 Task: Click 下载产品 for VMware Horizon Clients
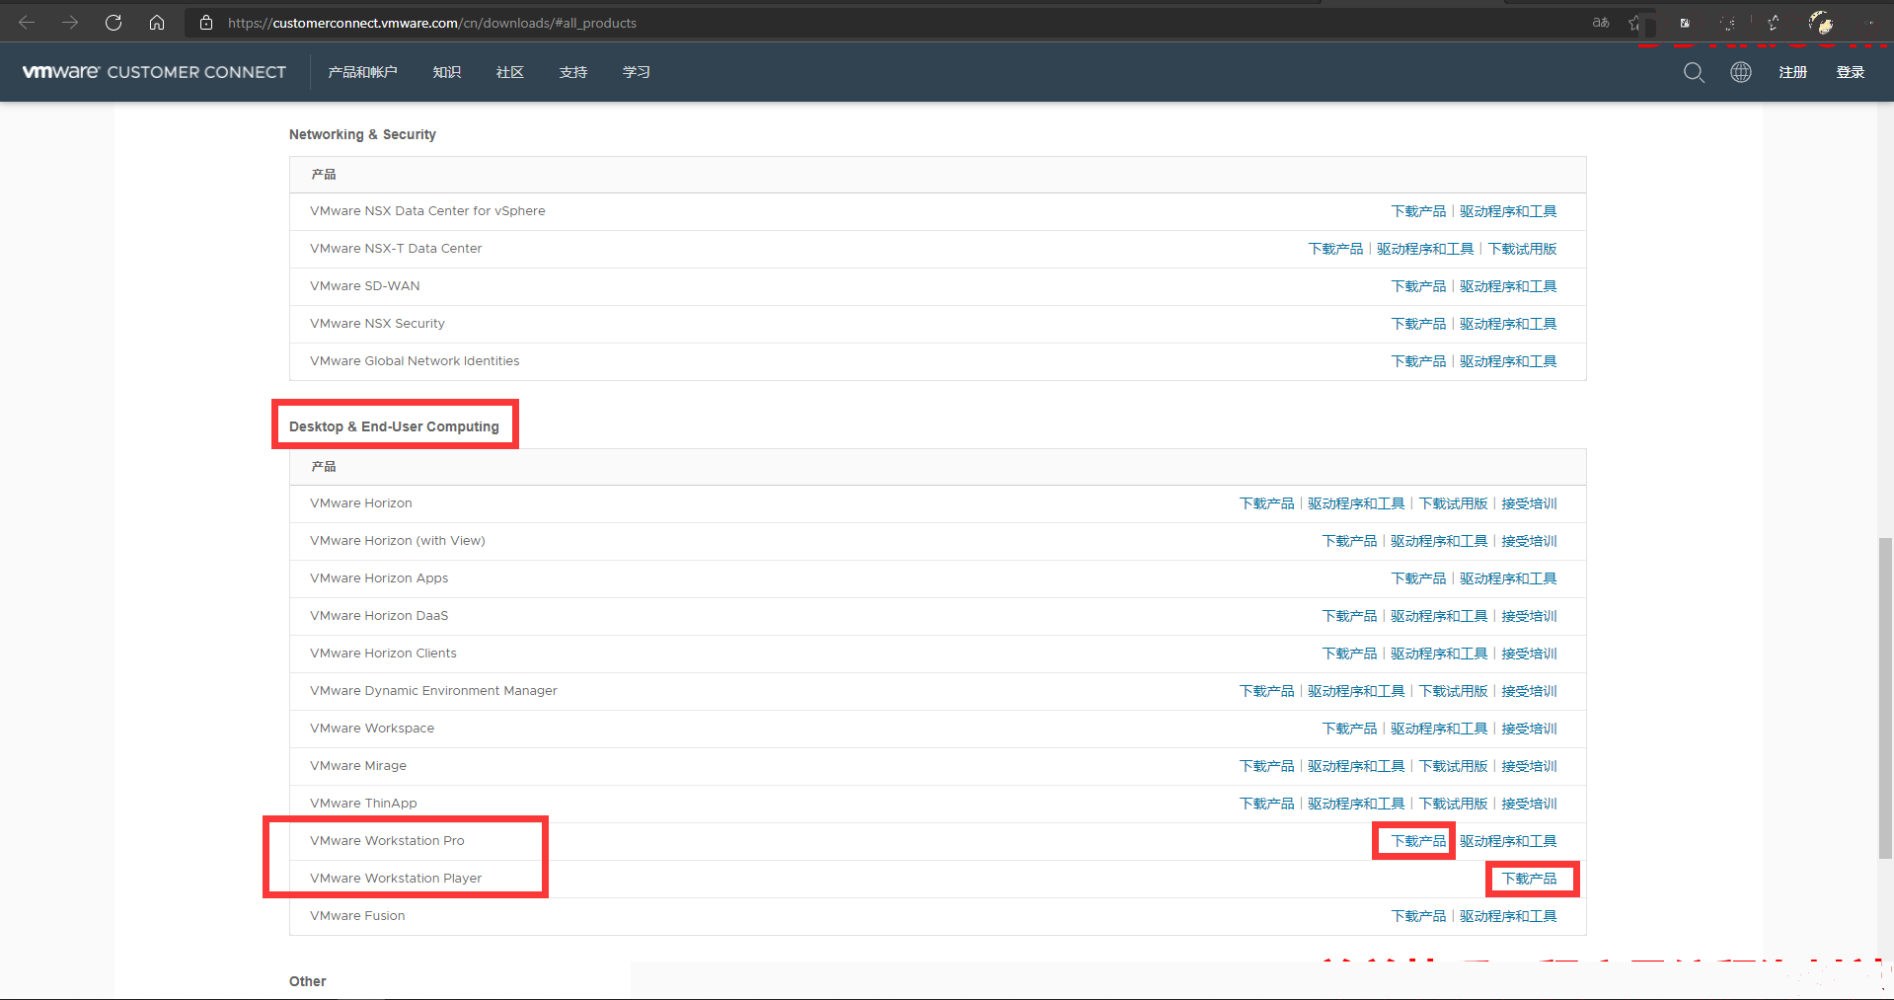click(x=1349, y=654)
